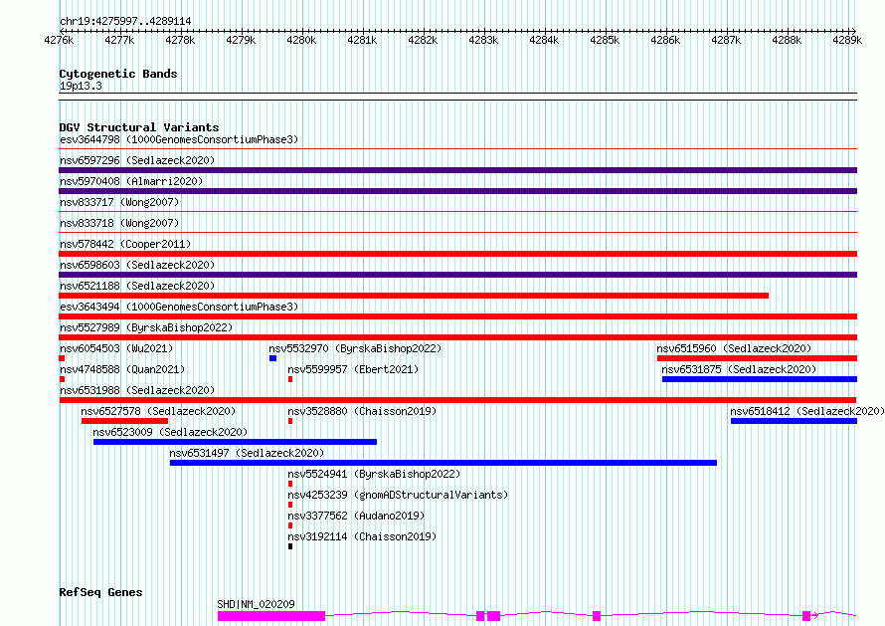Open the nsv833717 (Wong2007) variant

pyautogui.click(x=119, y=202)
